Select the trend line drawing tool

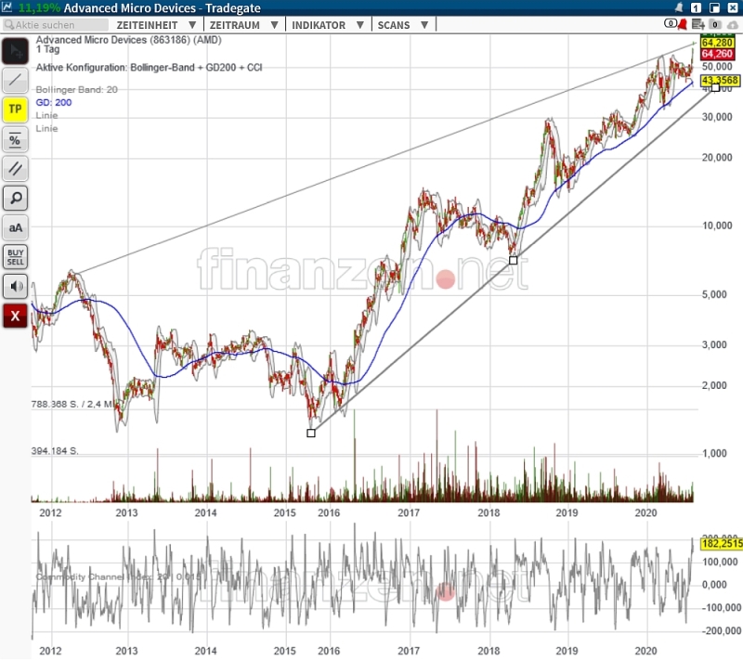(x=15, y=80)
